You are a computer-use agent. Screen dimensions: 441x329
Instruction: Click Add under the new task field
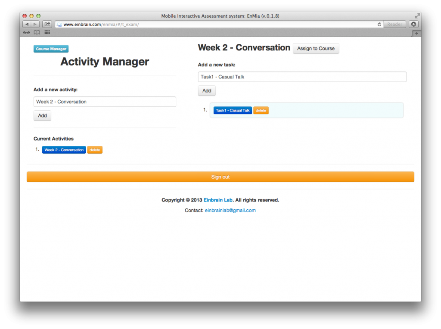(207, 90)
